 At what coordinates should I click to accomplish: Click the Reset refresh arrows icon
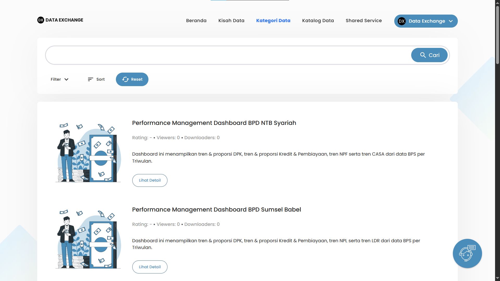point(126,79)
